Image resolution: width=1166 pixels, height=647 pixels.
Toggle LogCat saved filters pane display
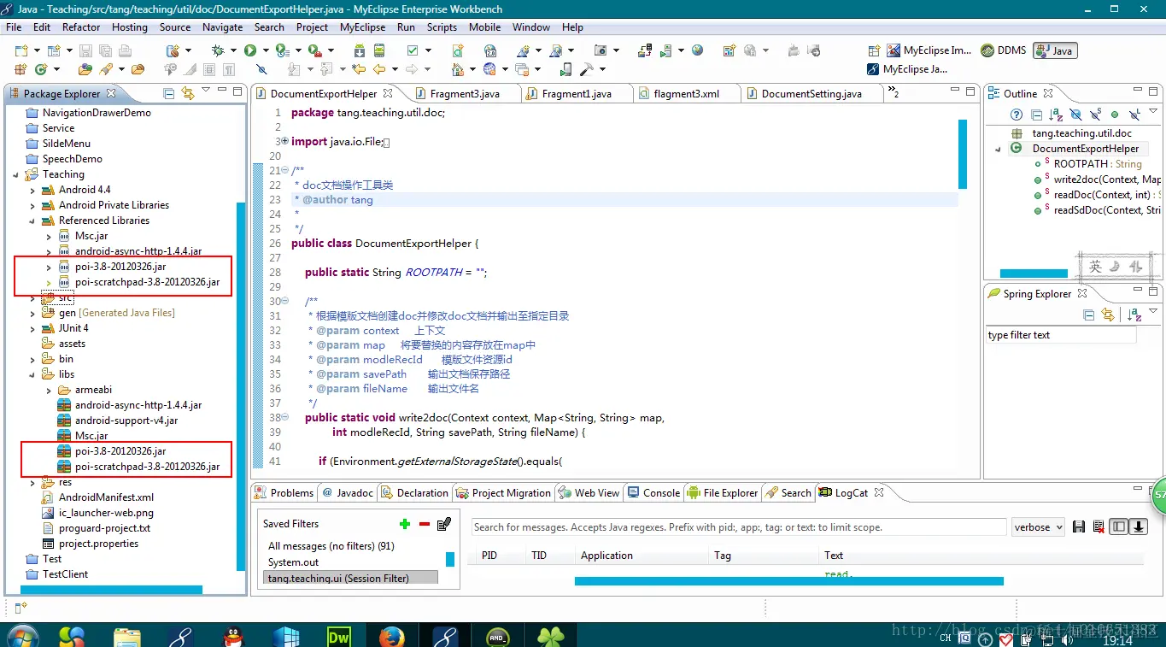coord(1119,527)
